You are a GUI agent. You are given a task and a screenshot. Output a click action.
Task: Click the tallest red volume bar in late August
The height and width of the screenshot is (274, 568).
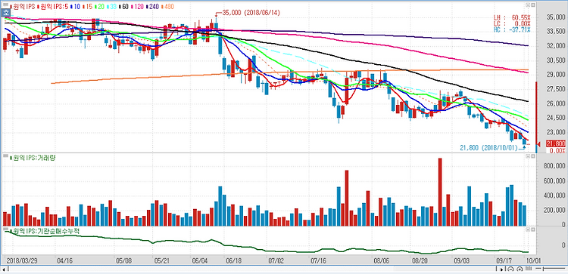[440, 192]
